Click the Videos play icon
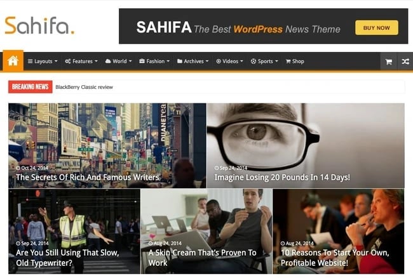Image resolution: width=413 pixels, height=278 pixels. (219, 62)
